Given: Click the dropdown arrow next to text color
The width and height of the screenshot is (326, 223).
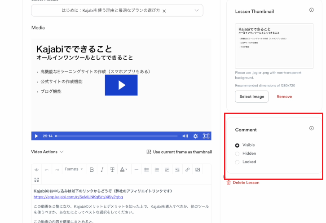Looking at the screenshot, I should [x=126, y=169].
